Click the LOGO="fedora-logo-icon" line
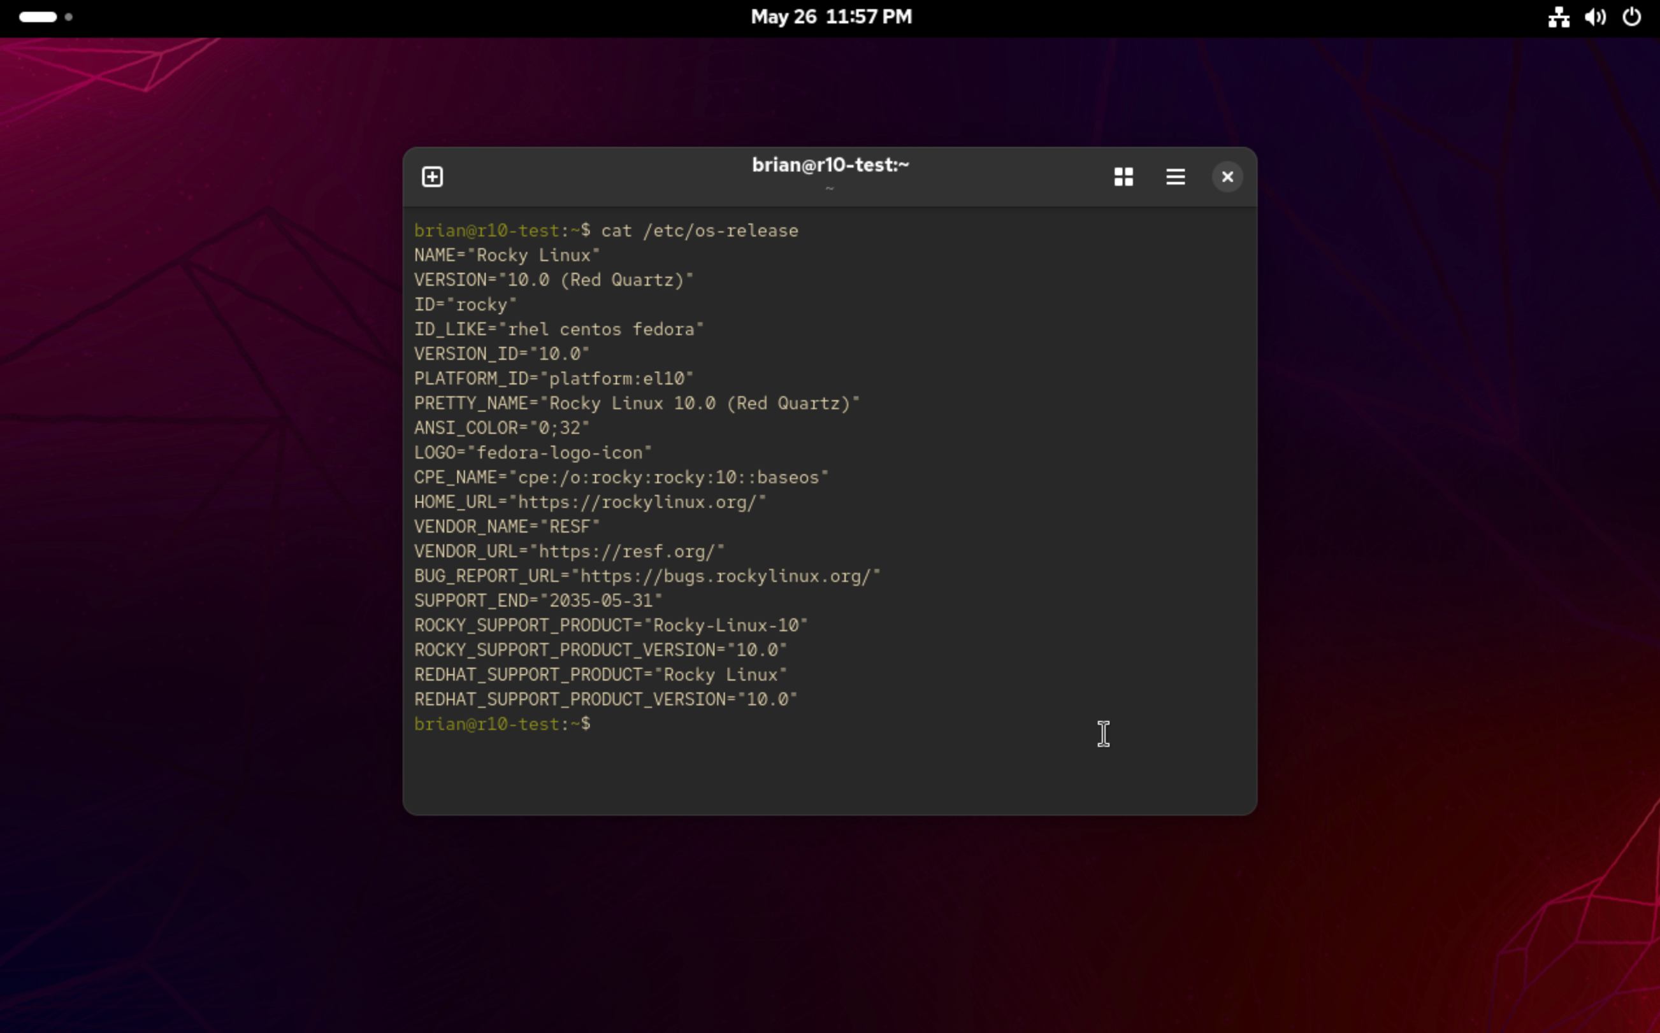This screenshot has width=1660, height=1033. pyautogui.click(x=532, y=452)
